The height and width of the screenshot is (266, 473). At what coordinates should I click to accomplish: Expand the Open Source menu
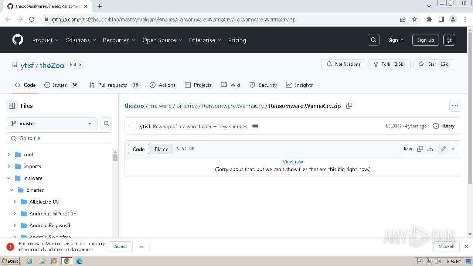click(x=163, y=40)
